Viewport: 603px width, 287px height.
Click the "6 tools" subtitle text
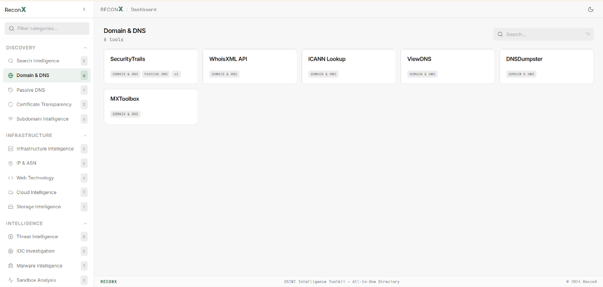(x=114, y=39)
